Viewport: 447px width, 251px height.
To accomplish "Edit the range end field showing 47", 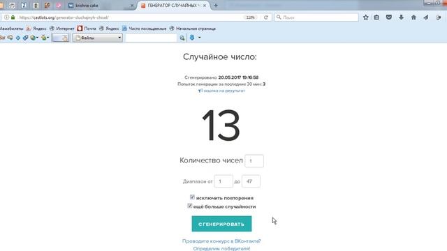I will pos(251,181).
